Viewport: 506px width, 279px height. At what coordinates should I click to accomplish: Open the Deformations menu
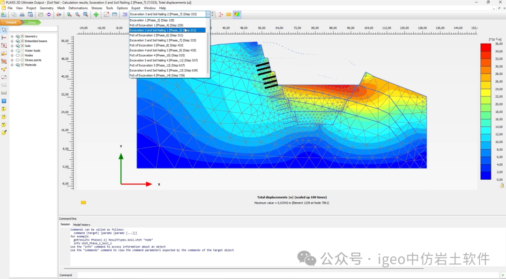point(78,8)
